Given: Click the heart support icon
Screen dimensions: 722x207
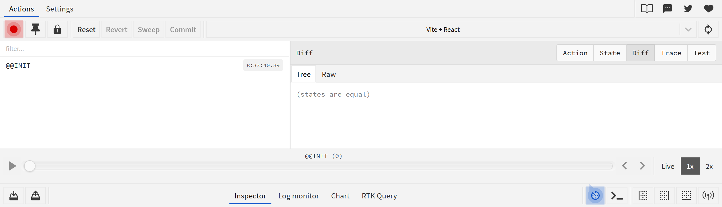Looking at the screenshot, I should (x=709, y=9).
